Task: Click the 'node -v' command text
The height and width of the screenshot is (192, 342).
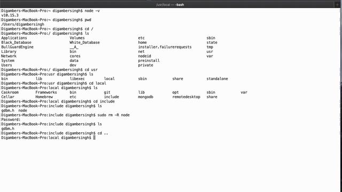Action: [x=92, y=11]
